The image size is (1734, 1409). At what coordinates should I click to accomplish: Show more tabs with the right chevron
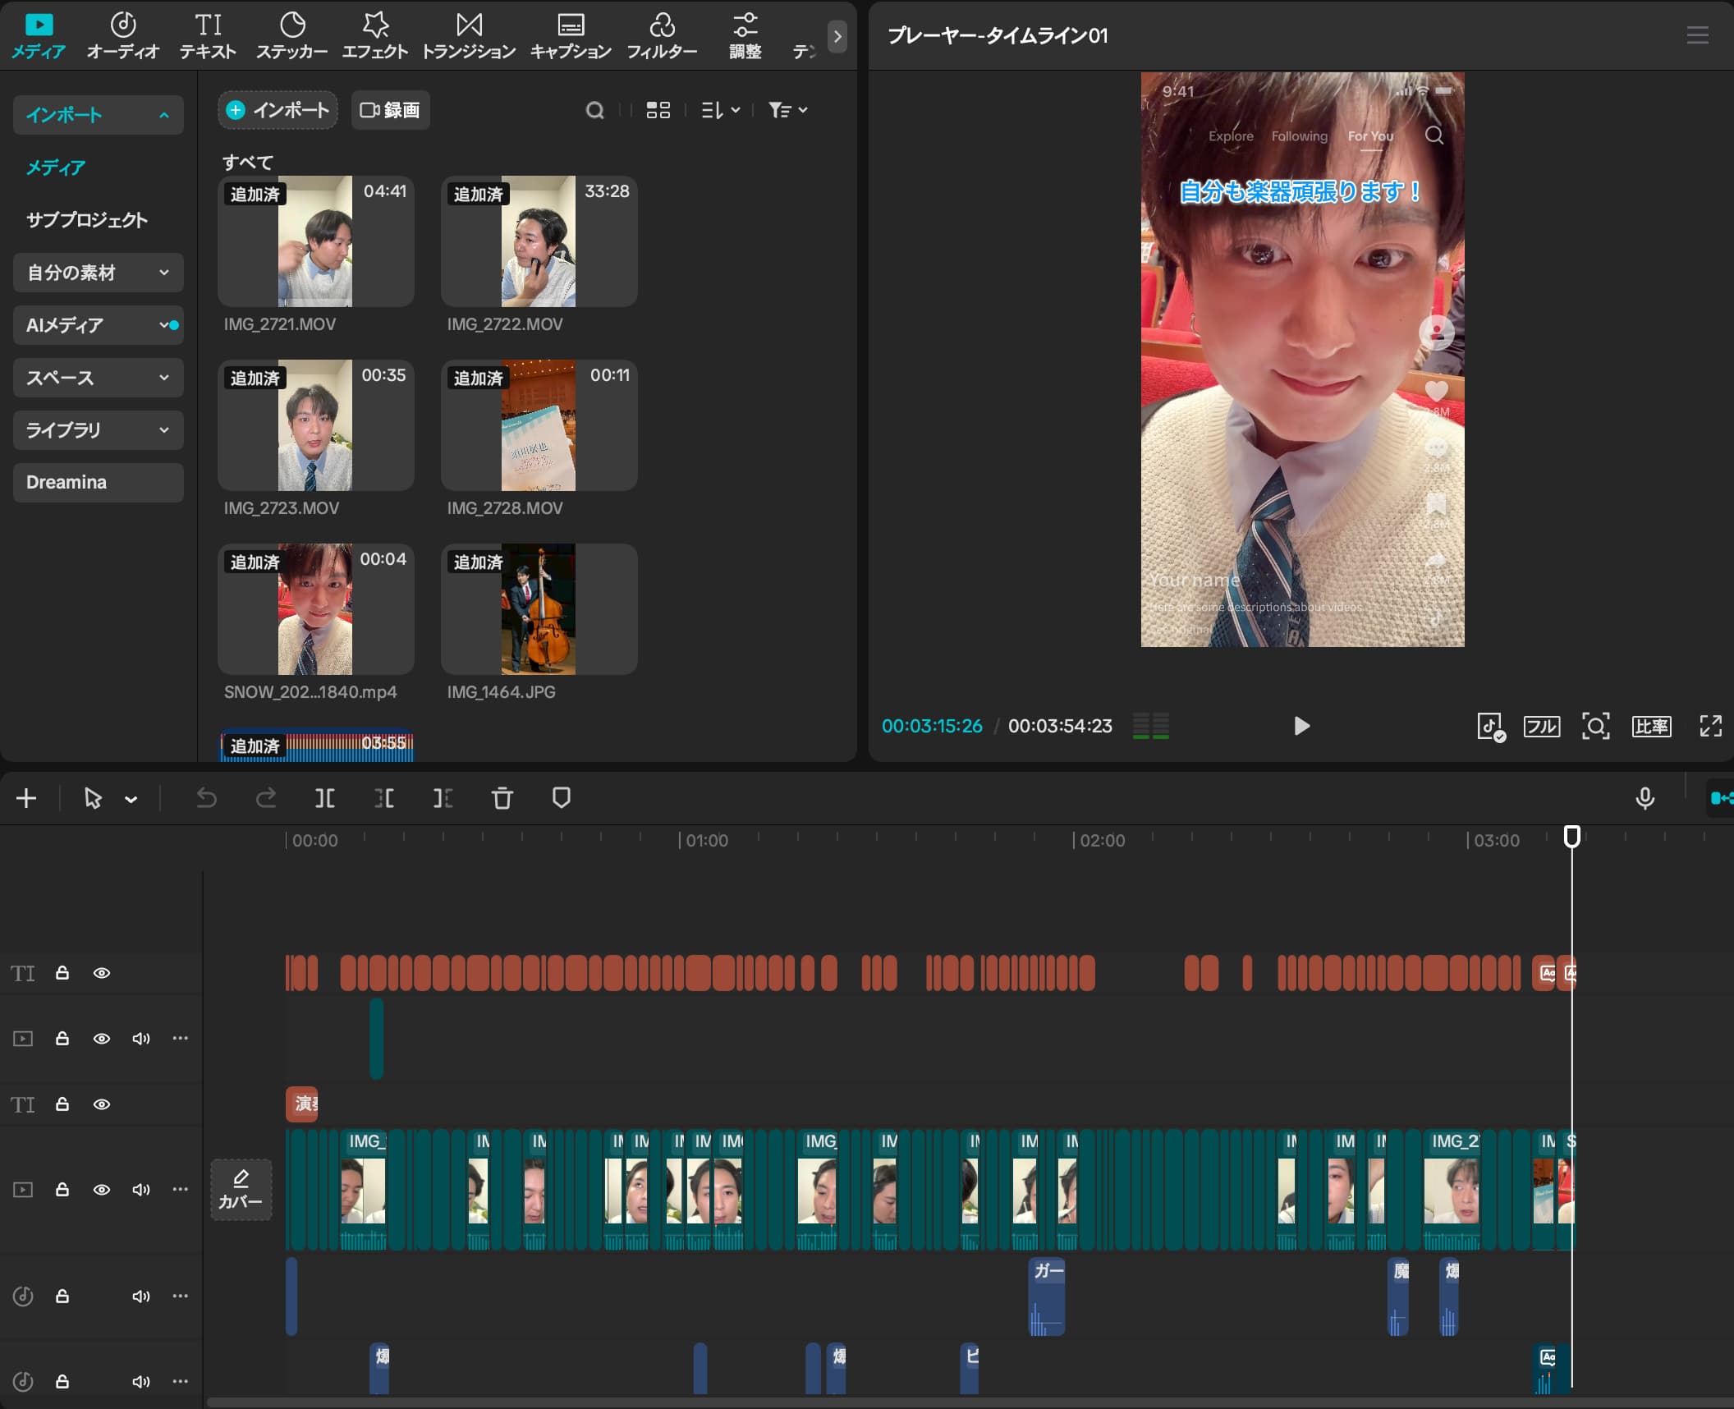(837, 36)
